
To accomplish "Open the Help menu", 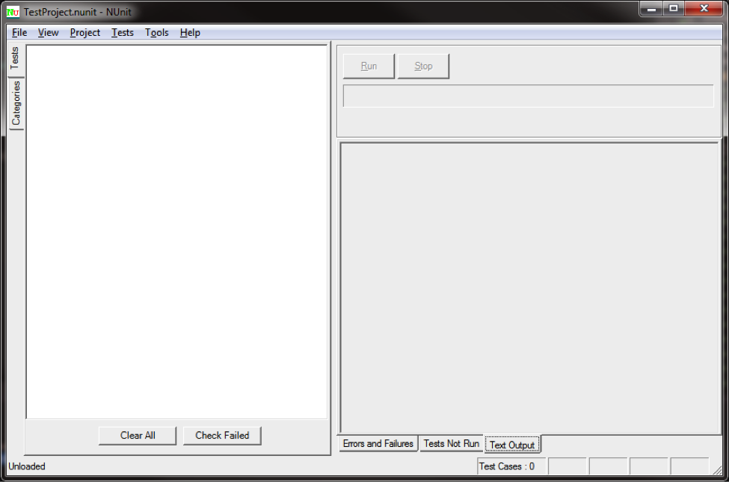I will coord(190,33).
